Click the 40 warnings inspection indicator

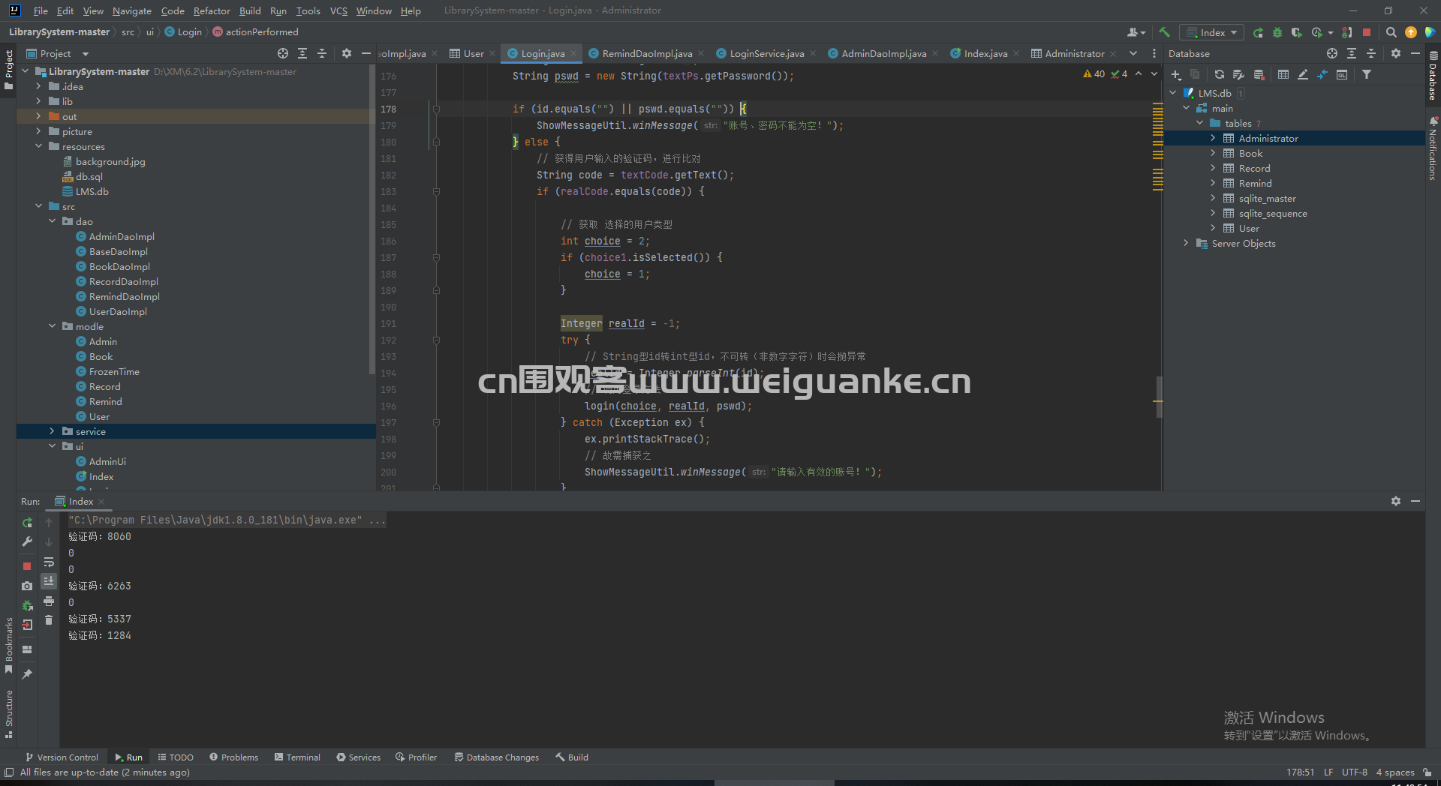click(1094, 73)
